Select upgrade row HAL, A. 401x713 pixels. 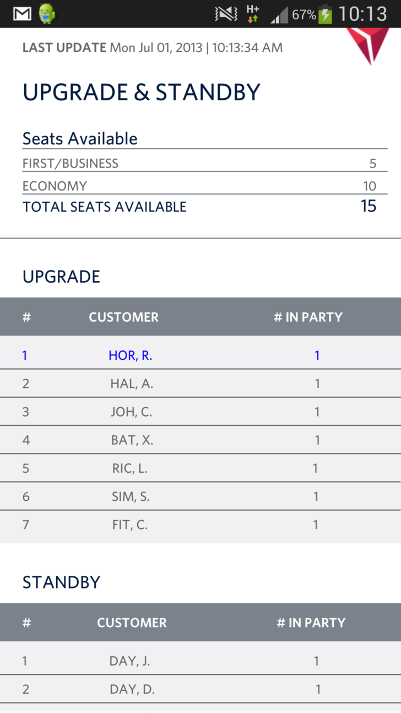pos(201,383)
